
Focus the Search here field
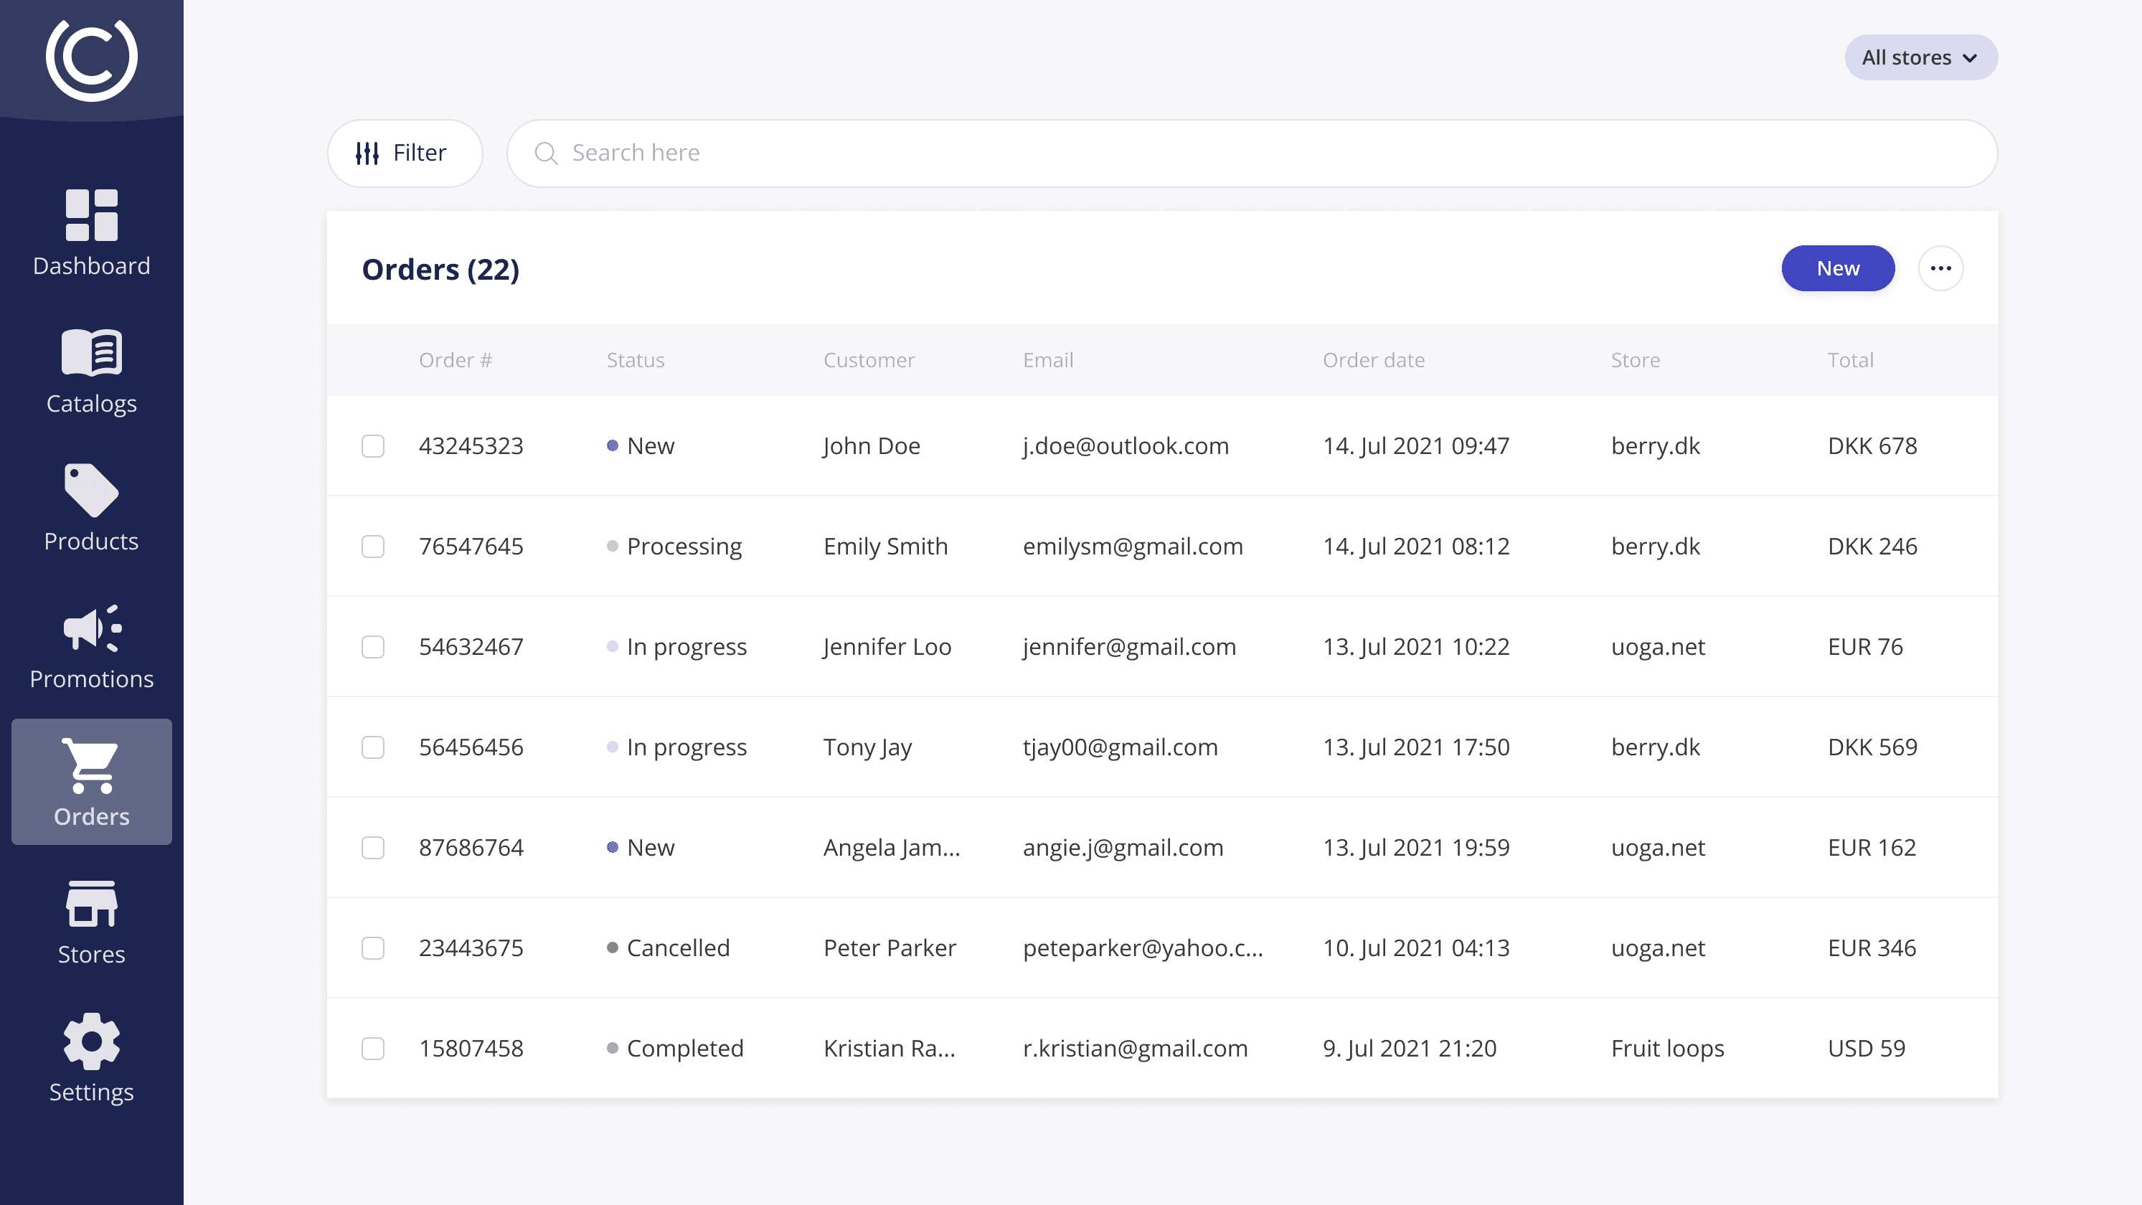[1247, 153]
